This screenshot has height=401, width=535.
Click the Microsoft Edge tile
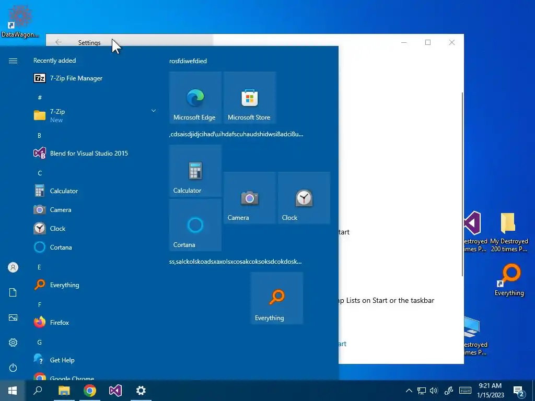195,98
